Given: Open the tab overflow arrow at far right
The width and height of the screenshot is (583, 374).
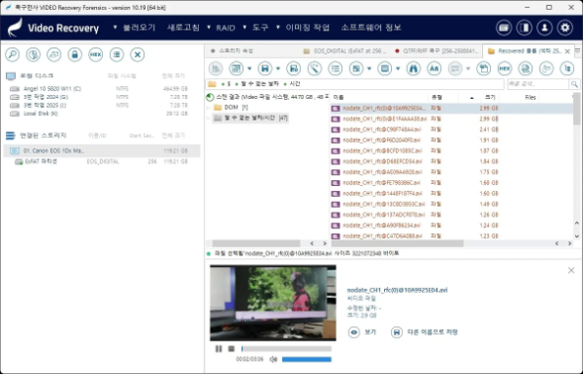Looking at the screenshot, I should [578, 51].
